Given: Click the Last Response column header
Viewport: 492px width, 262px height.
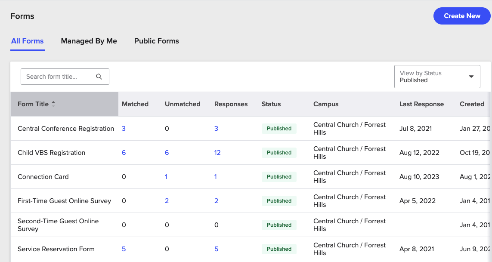Looking at the screenshot, I should pyautogui.click(x=421, y=104).
